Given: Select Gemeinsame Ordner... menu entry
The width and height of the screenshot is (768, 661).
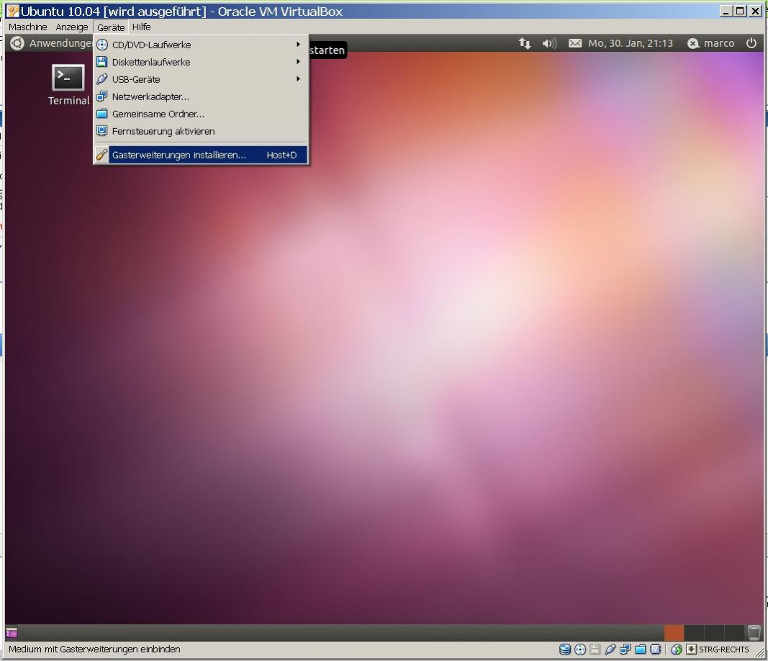Looking at the screenshot, I should 201,114.
